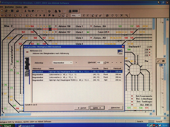Toggle the red dot beside Bel. Tanklager
The width and height of the screenshot is (170, 127).
coord(132,102)
